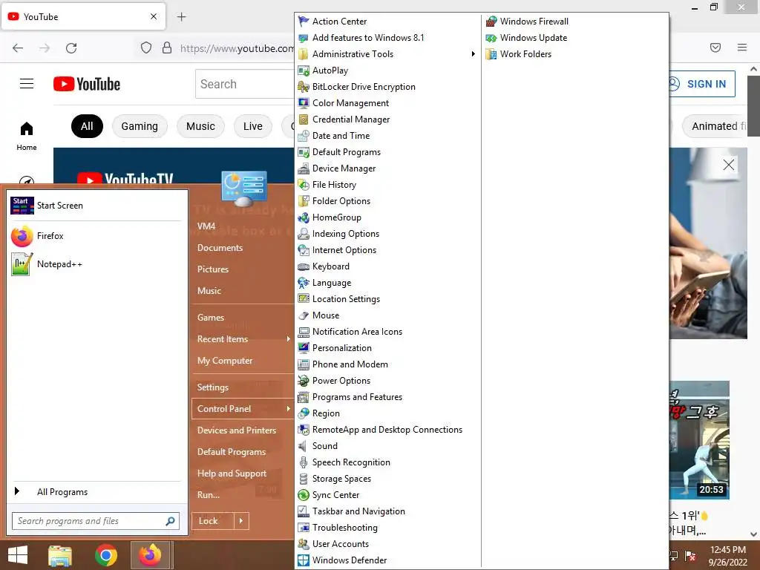Open a new Firefox tab
The image size is (760, 570).
[181, 17]
